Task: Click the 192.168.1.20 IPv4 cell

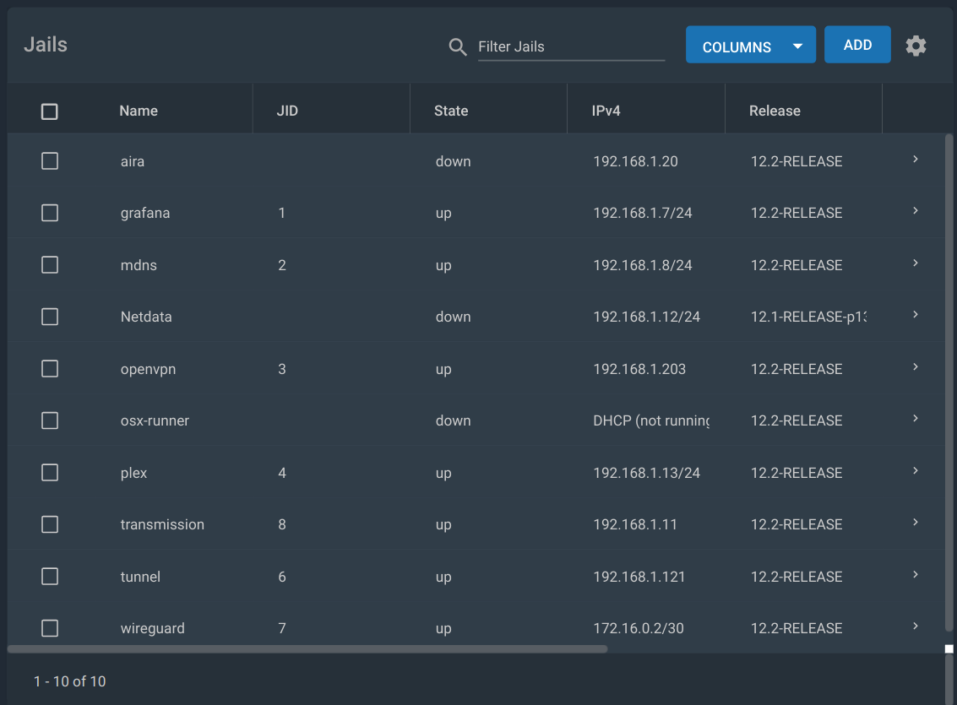Action: 635,161
